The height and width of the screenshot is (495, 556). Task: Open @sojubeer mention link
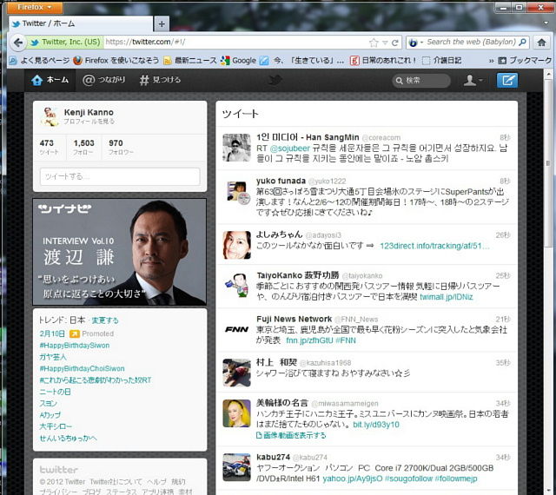click(x=289, y=148)
